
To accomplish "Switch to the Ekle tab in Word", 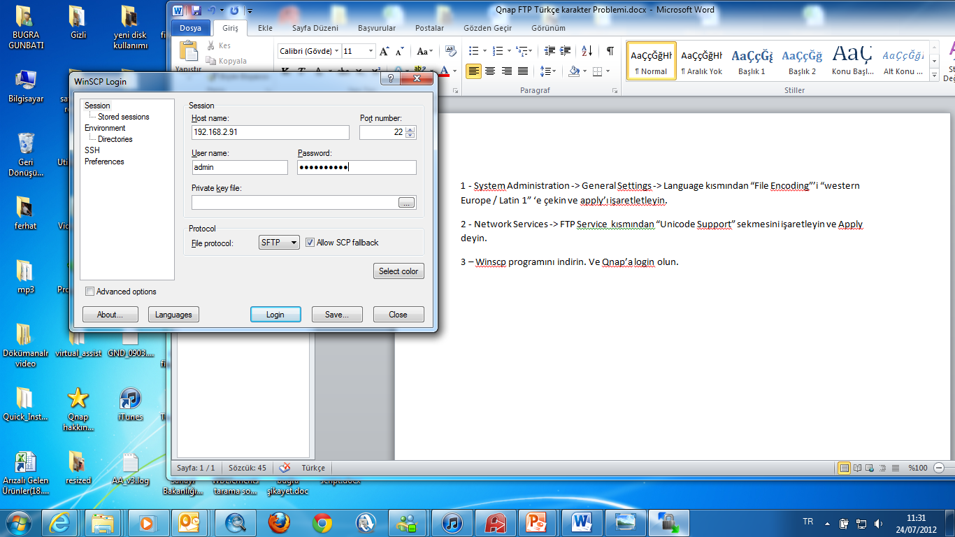I will 265,28.
